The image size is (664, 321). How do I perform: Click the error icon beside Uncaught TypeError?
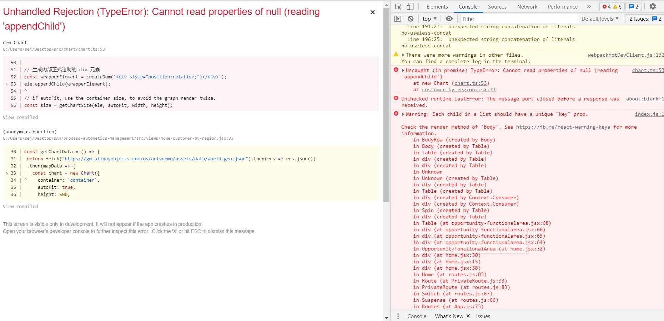tap(396, 70)
